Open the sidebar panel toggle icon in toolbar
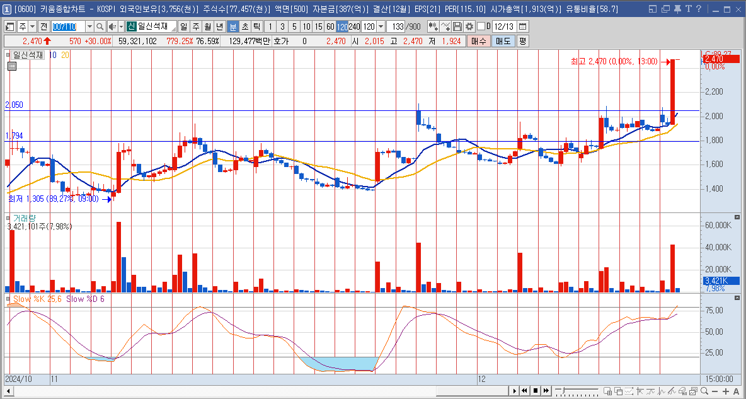This screenshot has height=399, width=746. point(9,26)
